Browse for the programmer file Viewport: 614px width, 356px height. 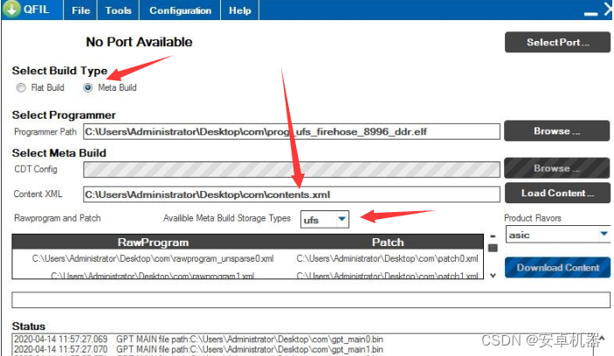click(556, 131)
